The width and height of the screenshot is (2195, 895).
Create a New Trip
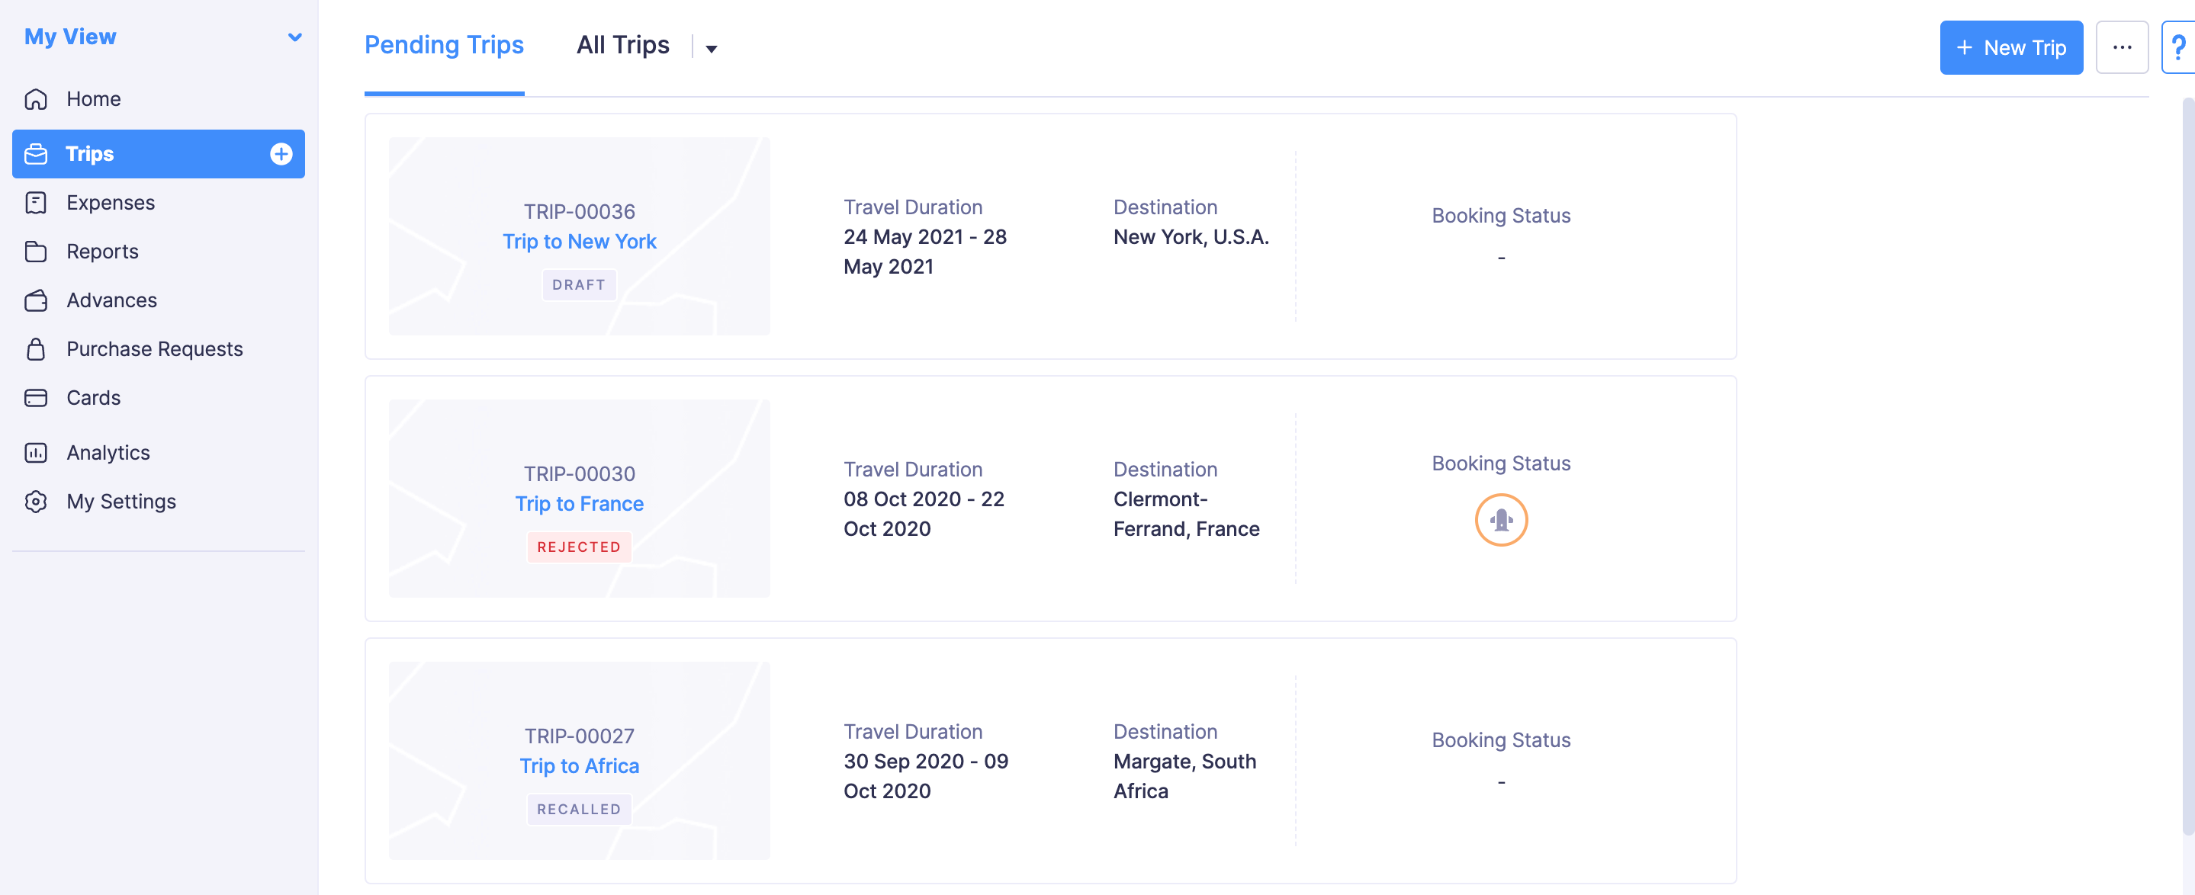coord(2011,48)
